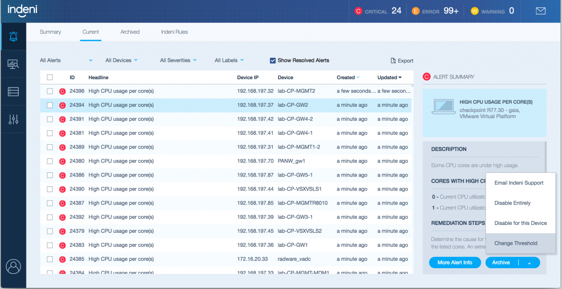Toggle the select-all checkbox in table header
The image size is (562, 289).
[50, 78]
